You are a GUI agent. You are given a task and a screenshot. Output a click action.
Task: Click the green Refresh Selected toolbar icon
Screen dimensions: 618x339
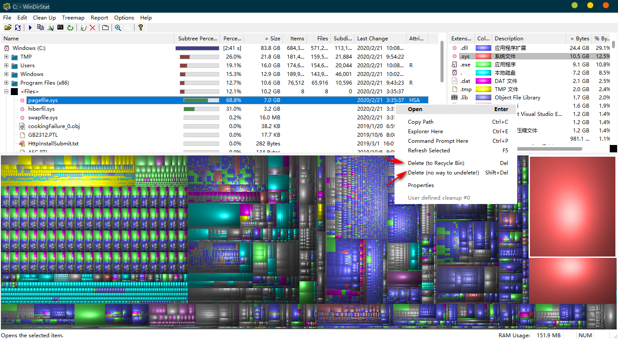click(x=70, y=28)
